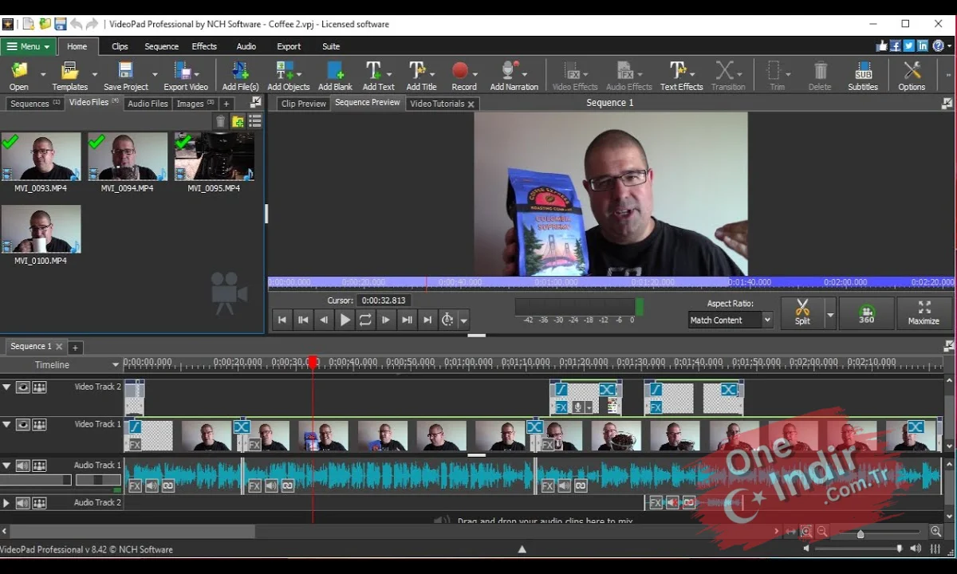The height and width of the screenshot is (574, 957).
Task: Mute the master volume speaker at bottom
Action: (x=805, y=548)
